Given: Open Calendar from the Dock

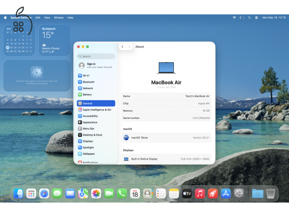Looking at the screenshot, I should coord(135,193).
